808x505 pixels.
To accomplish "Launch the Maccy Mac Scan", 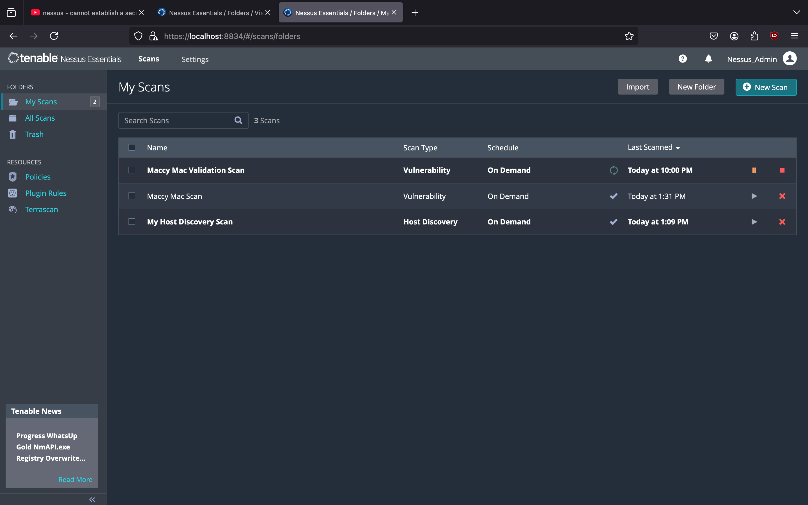I will click(x=754, y=196).
